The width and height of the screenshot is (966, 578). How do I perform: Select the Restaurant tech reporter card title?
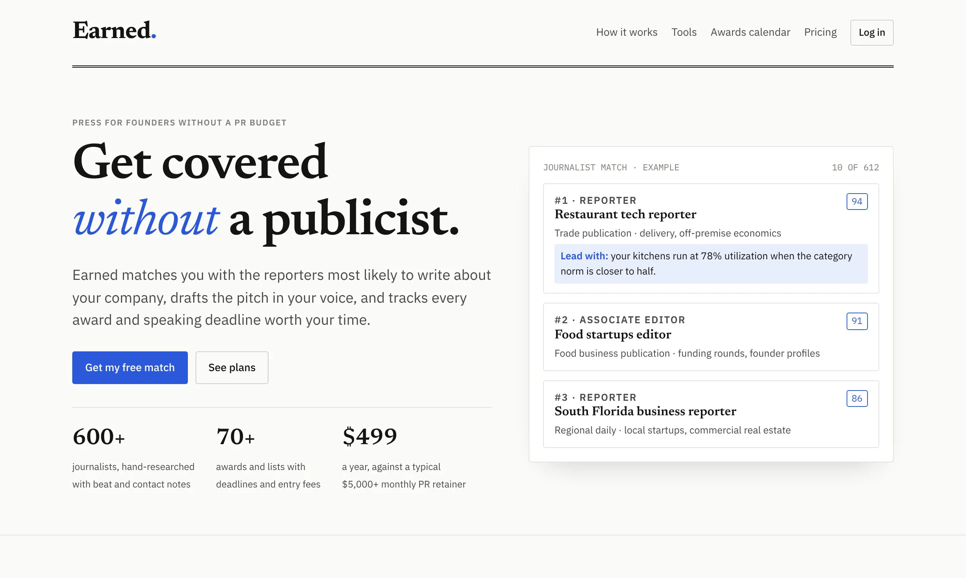pos(625,214)
